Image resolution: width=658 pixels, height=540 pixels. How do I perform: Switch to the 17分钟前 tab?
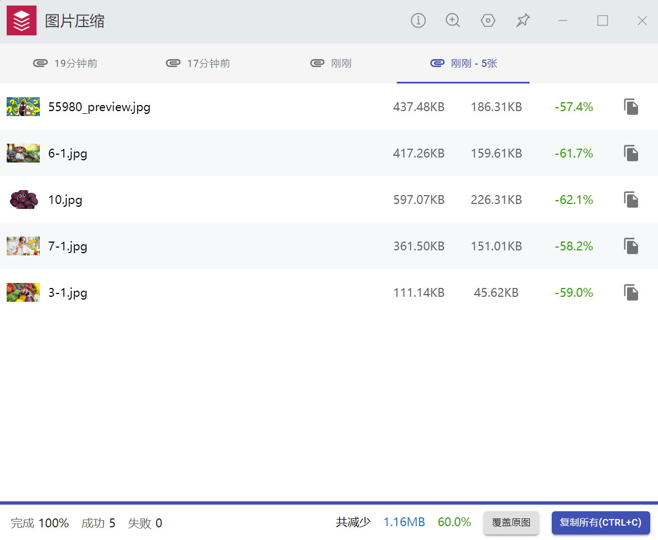[198, 64]
